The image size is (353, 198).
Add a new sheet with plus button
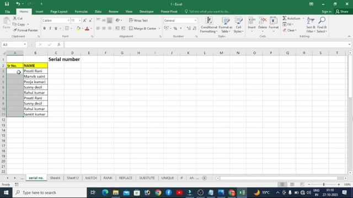(x=205, y=178)
